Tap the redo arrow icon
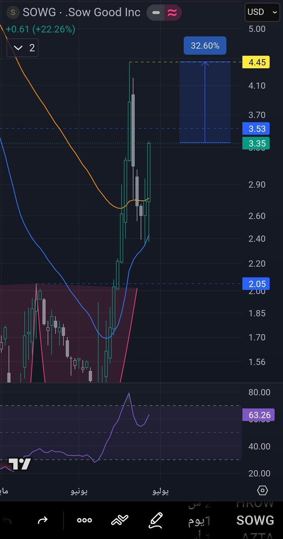The height and width of the screenshot is (539, 283). tap(43, 520)
